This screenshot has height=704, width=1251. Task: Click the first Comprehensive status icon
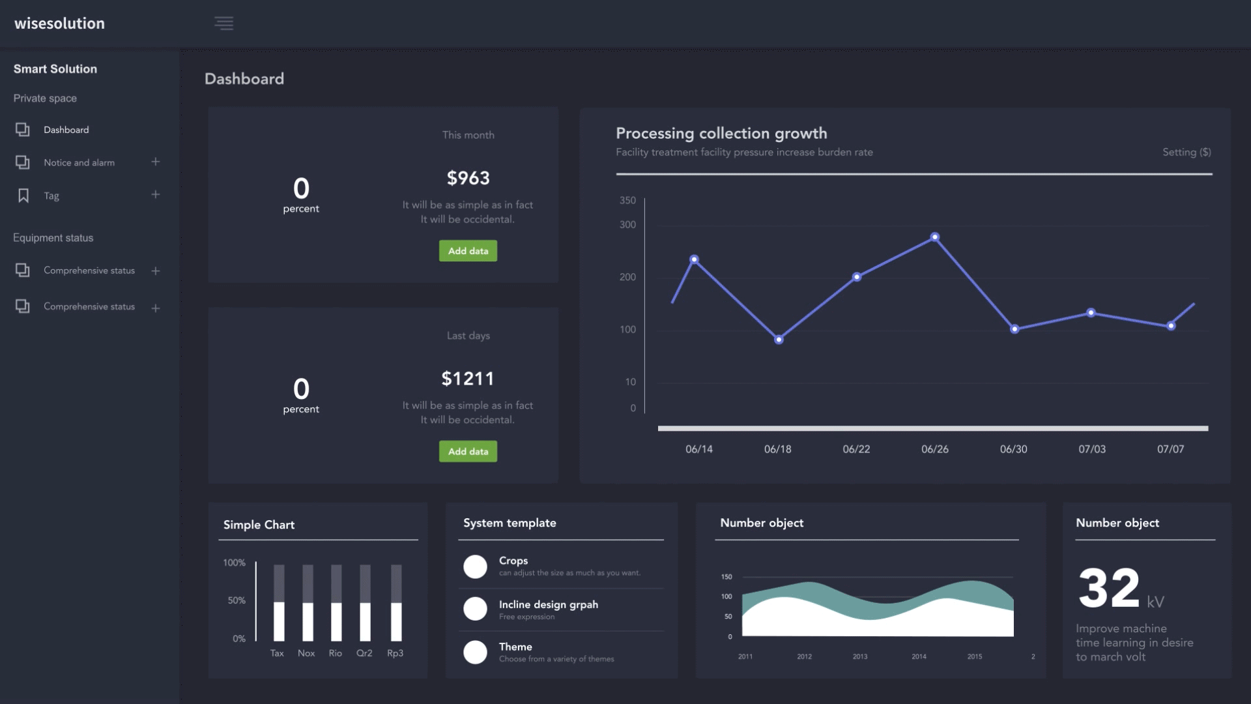(23, 270)
